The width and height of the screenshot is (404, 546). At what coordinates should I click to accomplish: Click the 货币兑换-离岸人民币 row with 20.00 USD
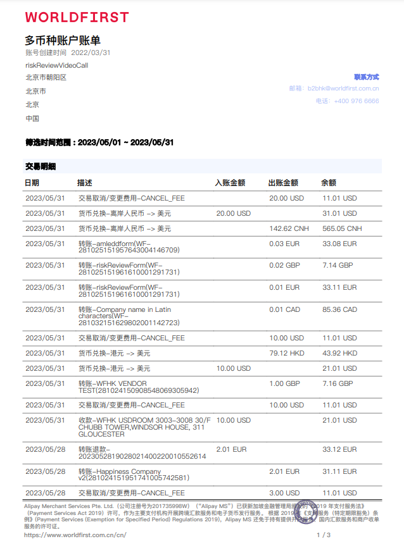[202, 213]
